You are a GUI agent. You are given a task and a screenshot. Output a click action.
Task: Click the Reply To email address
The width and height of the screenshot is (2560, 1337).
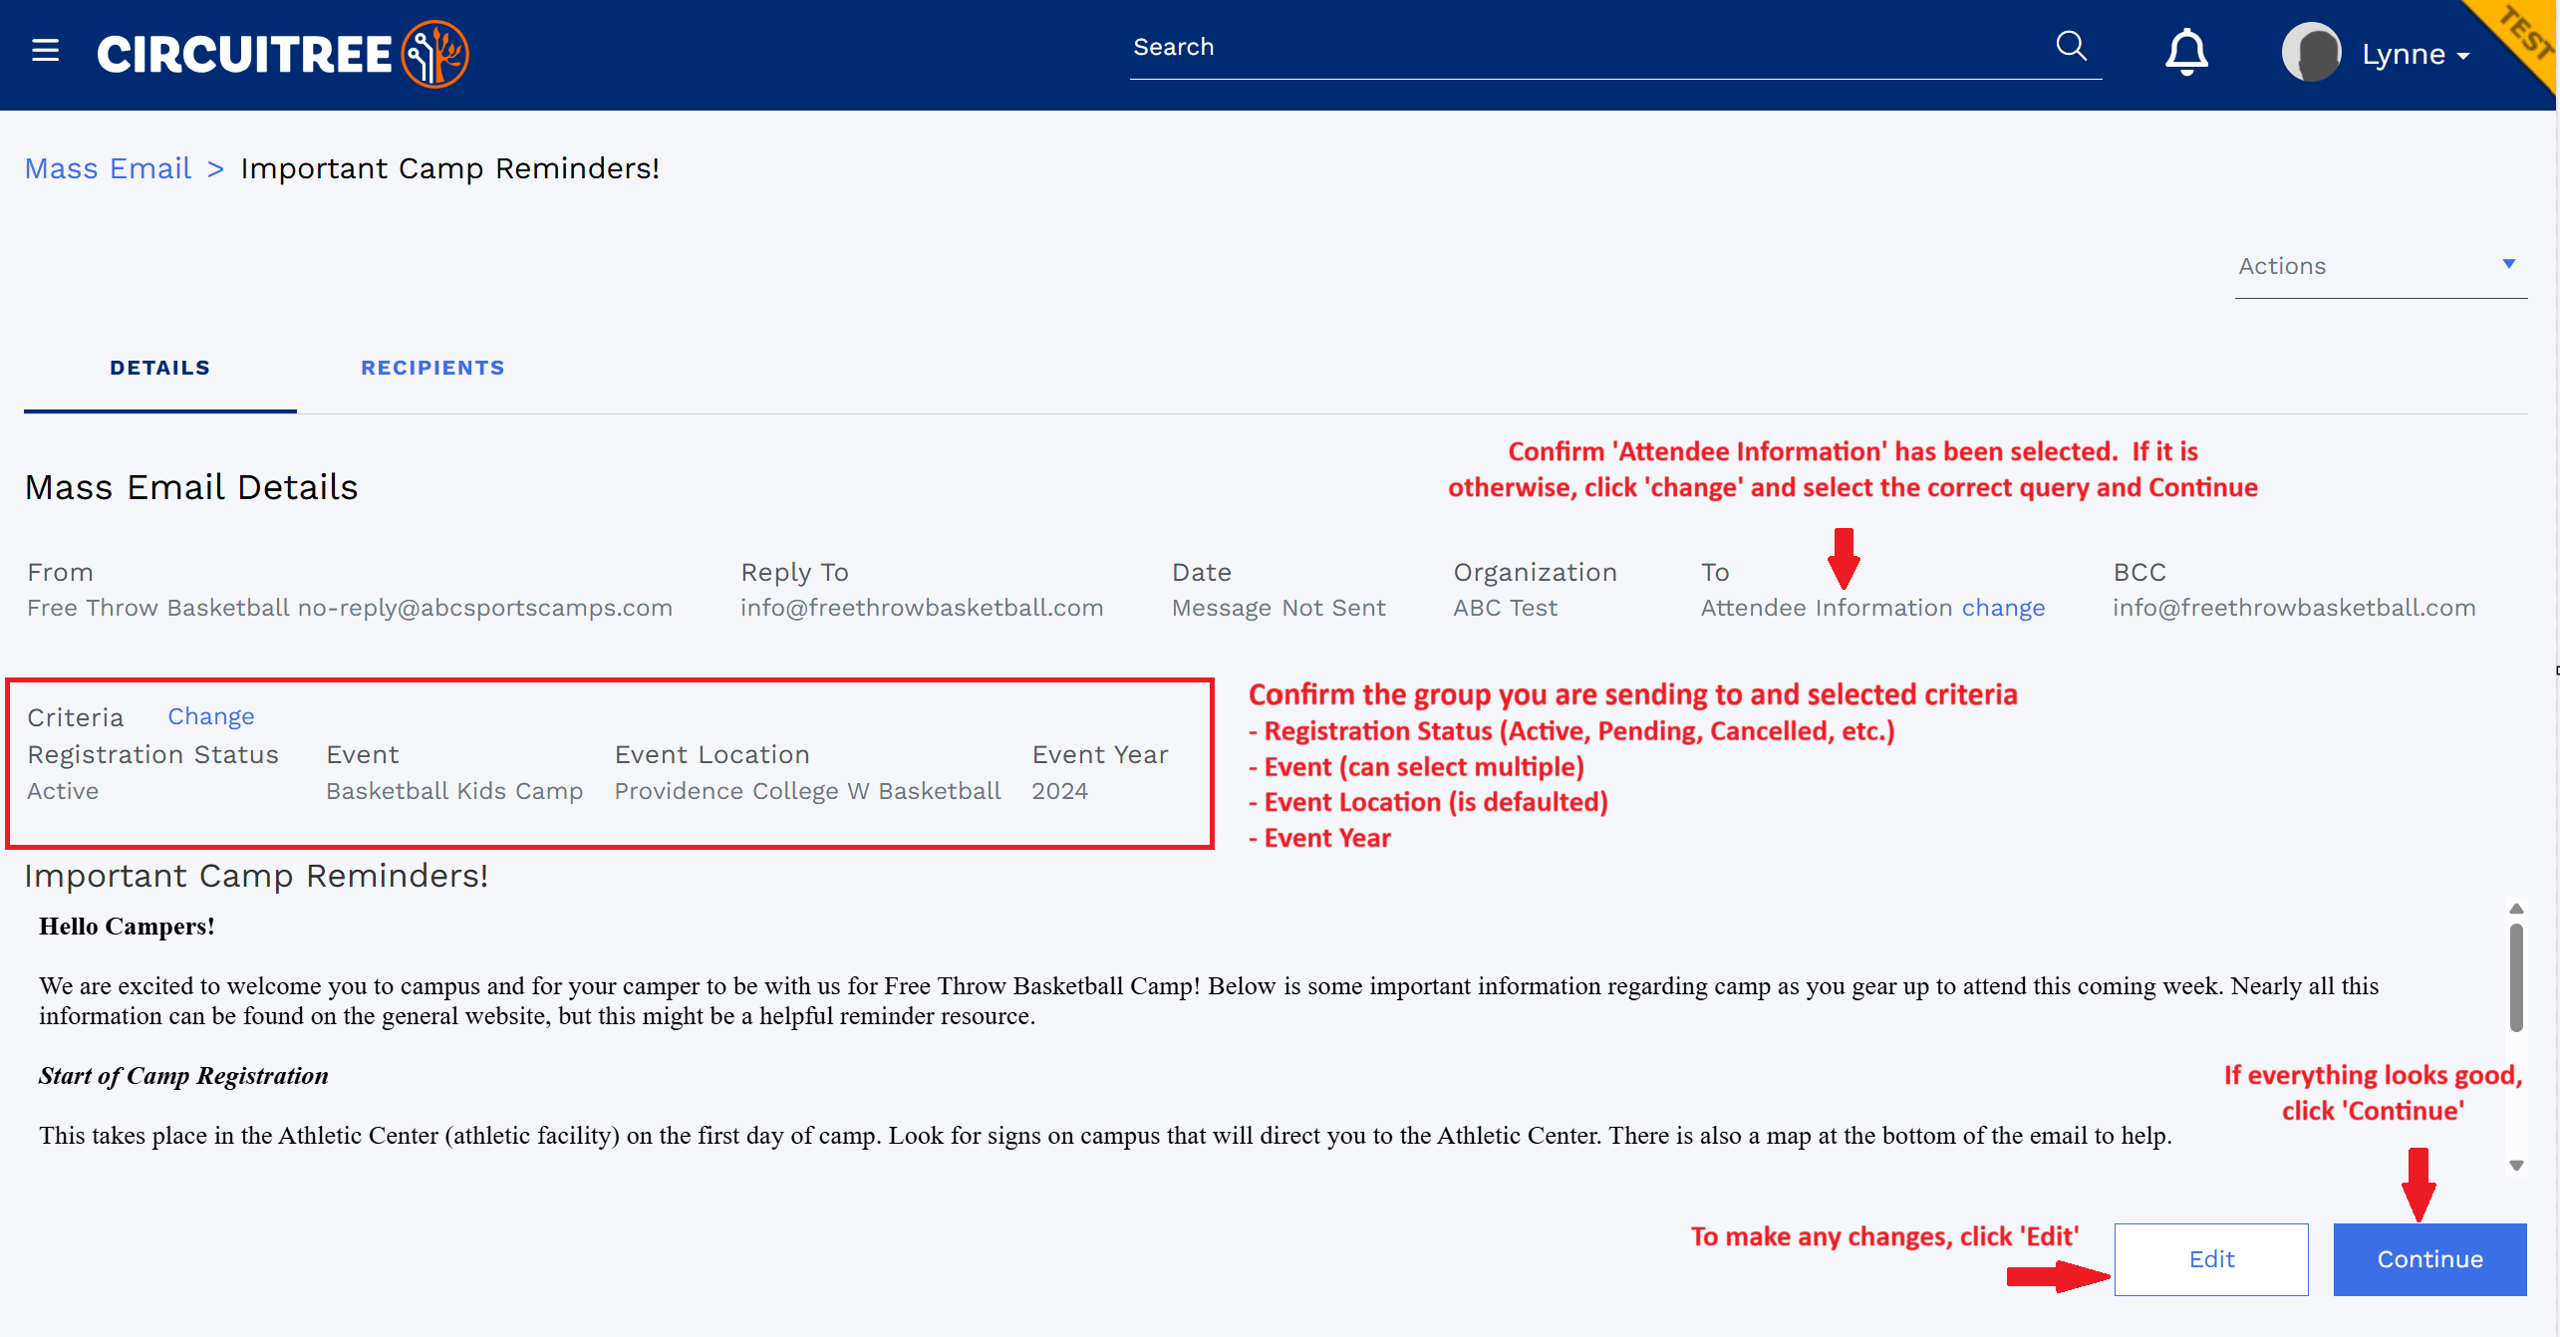click(922, 608)
